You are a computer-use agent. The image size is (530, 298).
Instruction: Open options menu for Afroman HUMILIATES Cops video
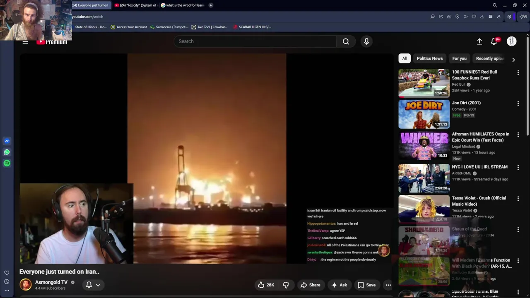(x=518, y=135)
